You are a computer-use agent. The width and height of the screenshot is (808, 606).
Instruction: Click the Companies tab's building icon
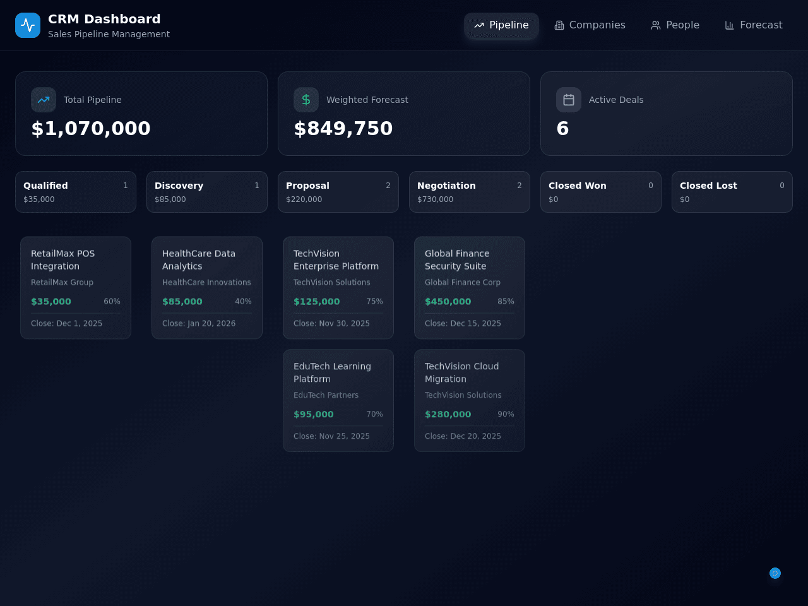pyautogui.click(x=559, y=25)
